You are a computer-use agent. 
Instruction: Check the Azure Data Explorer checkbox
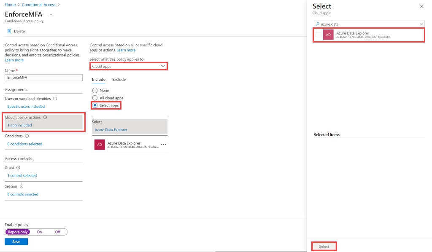tap(318, 35)
